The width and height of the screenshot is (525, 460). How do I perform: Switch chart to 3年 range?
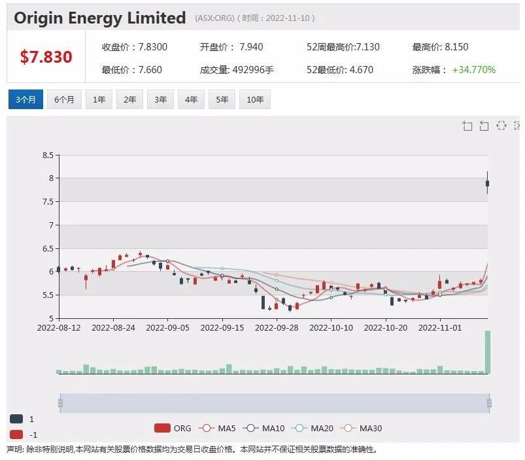tap(160, 99)
